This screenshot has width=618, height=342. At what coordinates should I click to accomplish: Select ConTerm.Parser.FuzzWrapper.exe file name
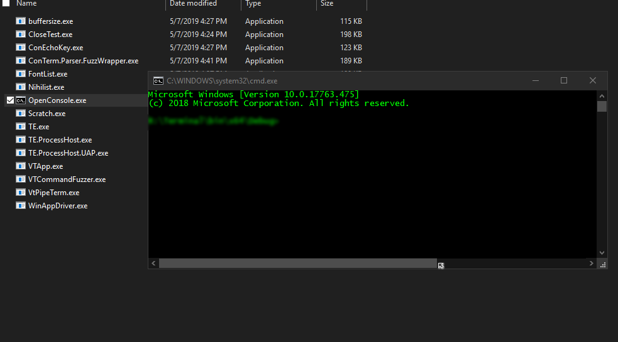(x=83, y=61)
